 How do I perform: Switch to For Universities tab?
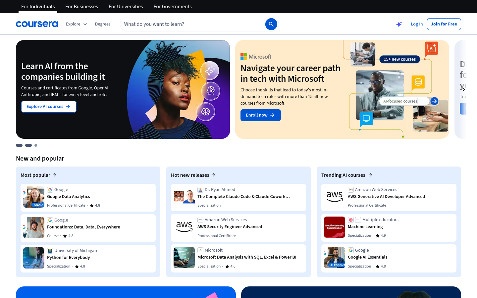126,7
